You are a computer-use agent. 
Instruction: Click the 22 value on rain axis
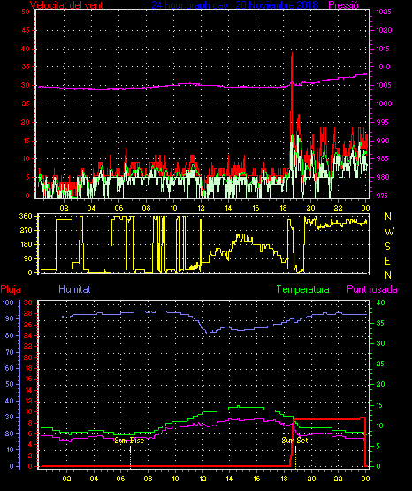click(27, 346)
